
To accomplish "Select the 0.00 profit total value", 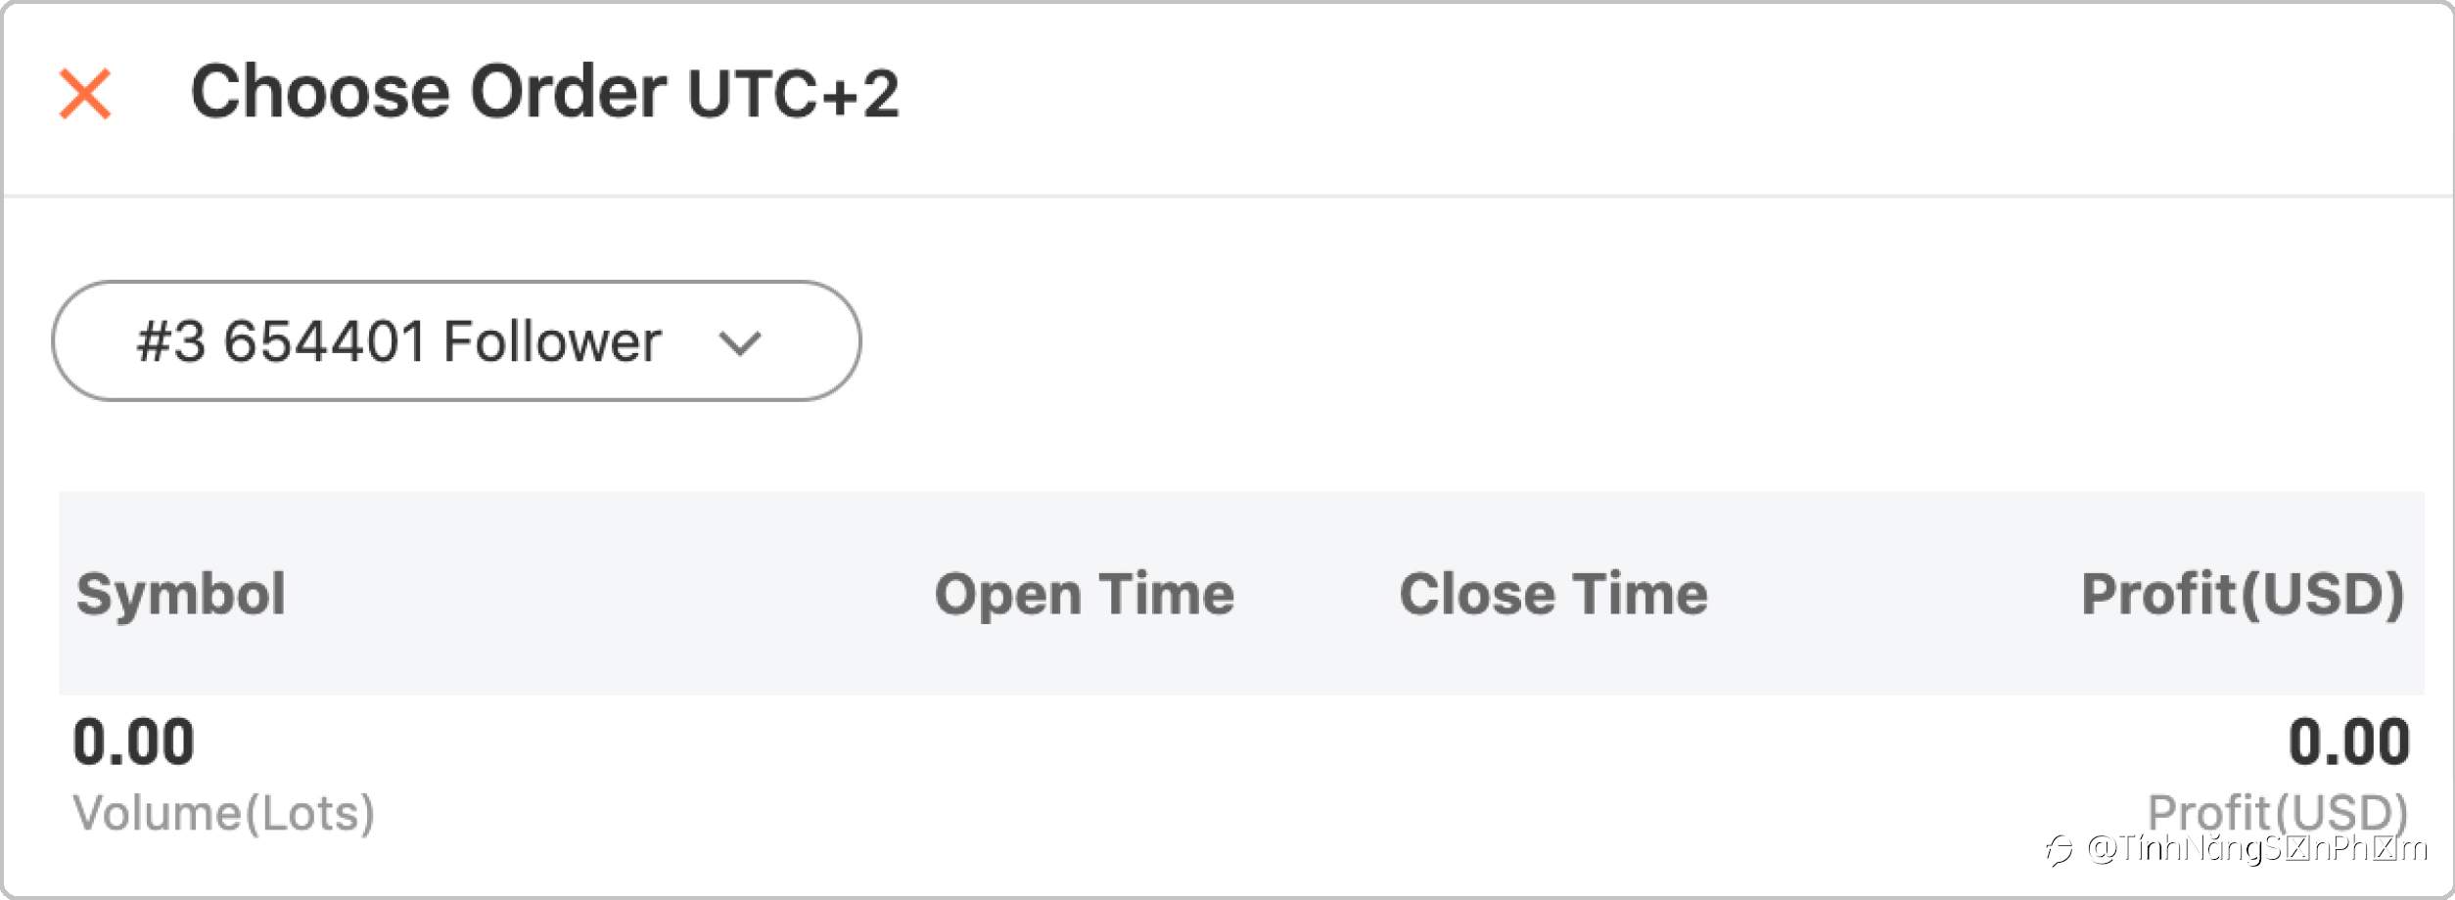I will pos(2349,742).
